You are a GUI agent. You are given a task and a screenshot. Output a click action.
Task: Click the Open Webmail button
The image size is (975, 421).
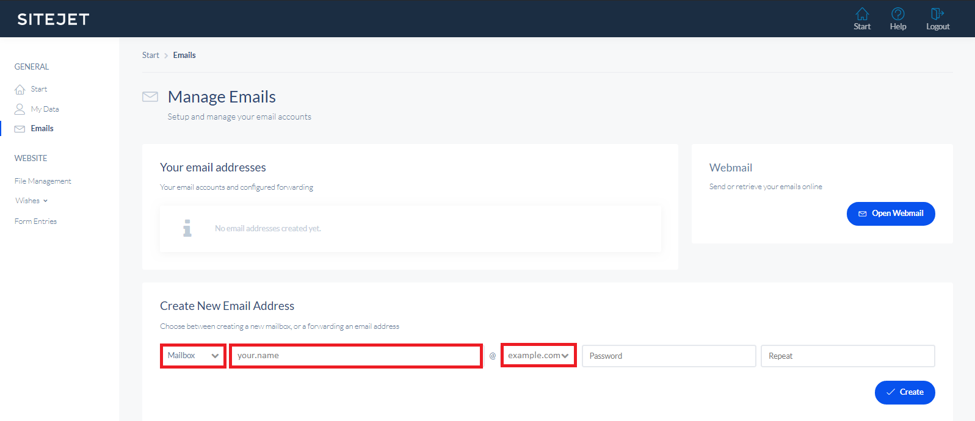(890, 214)
